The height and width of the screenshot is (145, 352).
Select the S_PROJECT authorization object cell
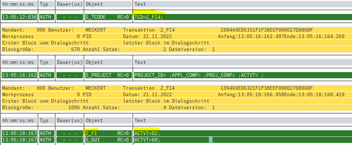pyautogui.click(x=98, y=75)
